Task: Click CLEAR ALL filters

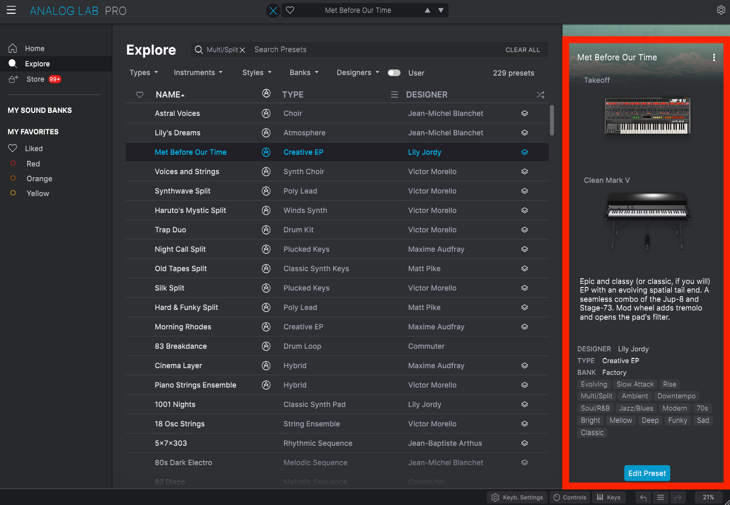Action: point(523,50)
